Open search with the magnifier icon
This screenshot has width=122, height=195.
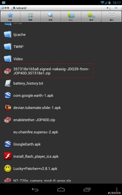point(51,17)
